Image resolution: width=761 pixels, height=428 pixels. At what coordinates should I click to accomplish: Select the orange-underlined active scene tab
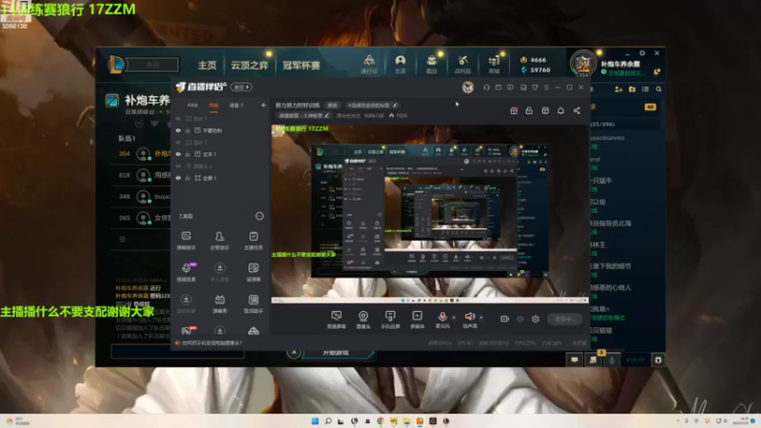pyautogui.click(x=213, y=106)
